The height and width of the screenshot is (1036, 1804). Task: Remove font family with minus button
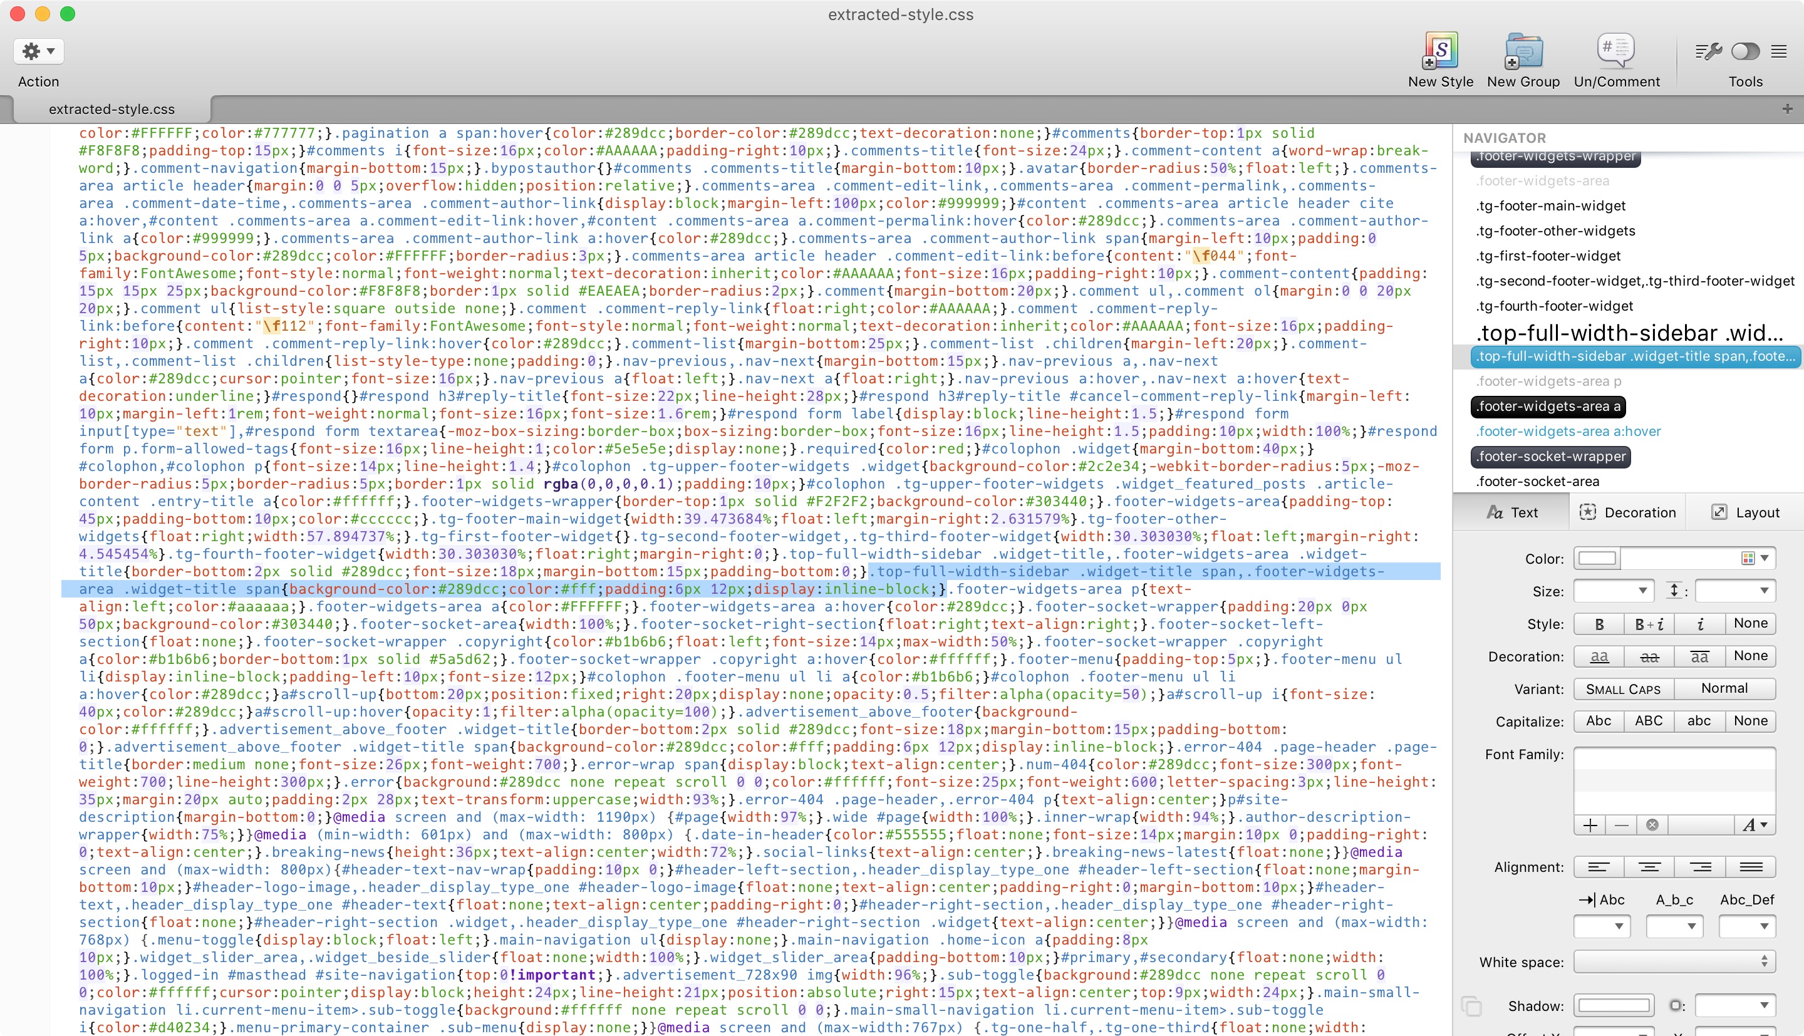click(x=1622, y=825)
